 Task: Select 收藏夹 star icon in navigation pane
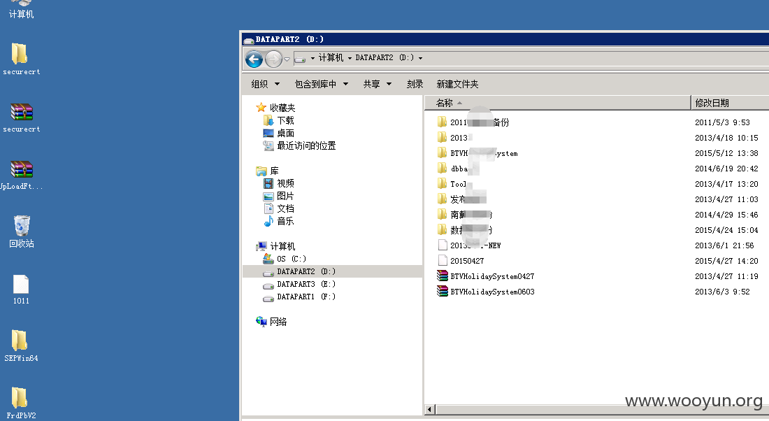pyautogui.click(x=261, y=108)
